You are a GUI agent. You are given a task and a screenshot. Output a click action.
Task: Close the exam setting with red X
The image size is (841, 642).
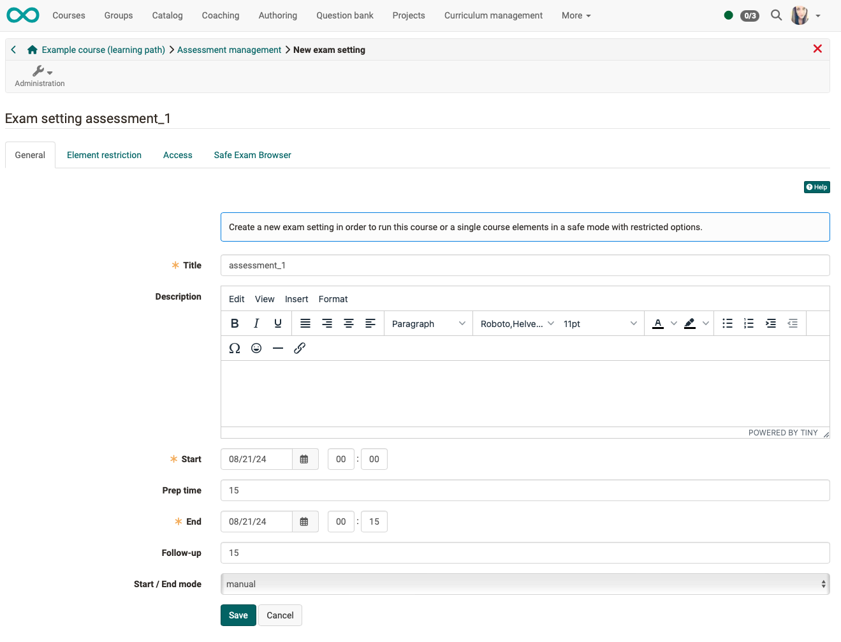pyautogui.click(x=817, y=48)
